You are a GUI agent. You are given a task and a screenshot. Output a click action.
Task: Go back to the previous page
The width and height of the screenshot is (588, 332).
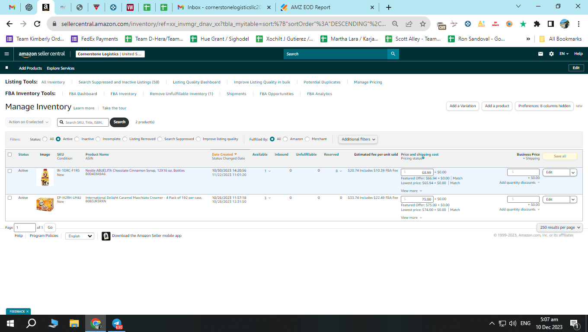10,24
